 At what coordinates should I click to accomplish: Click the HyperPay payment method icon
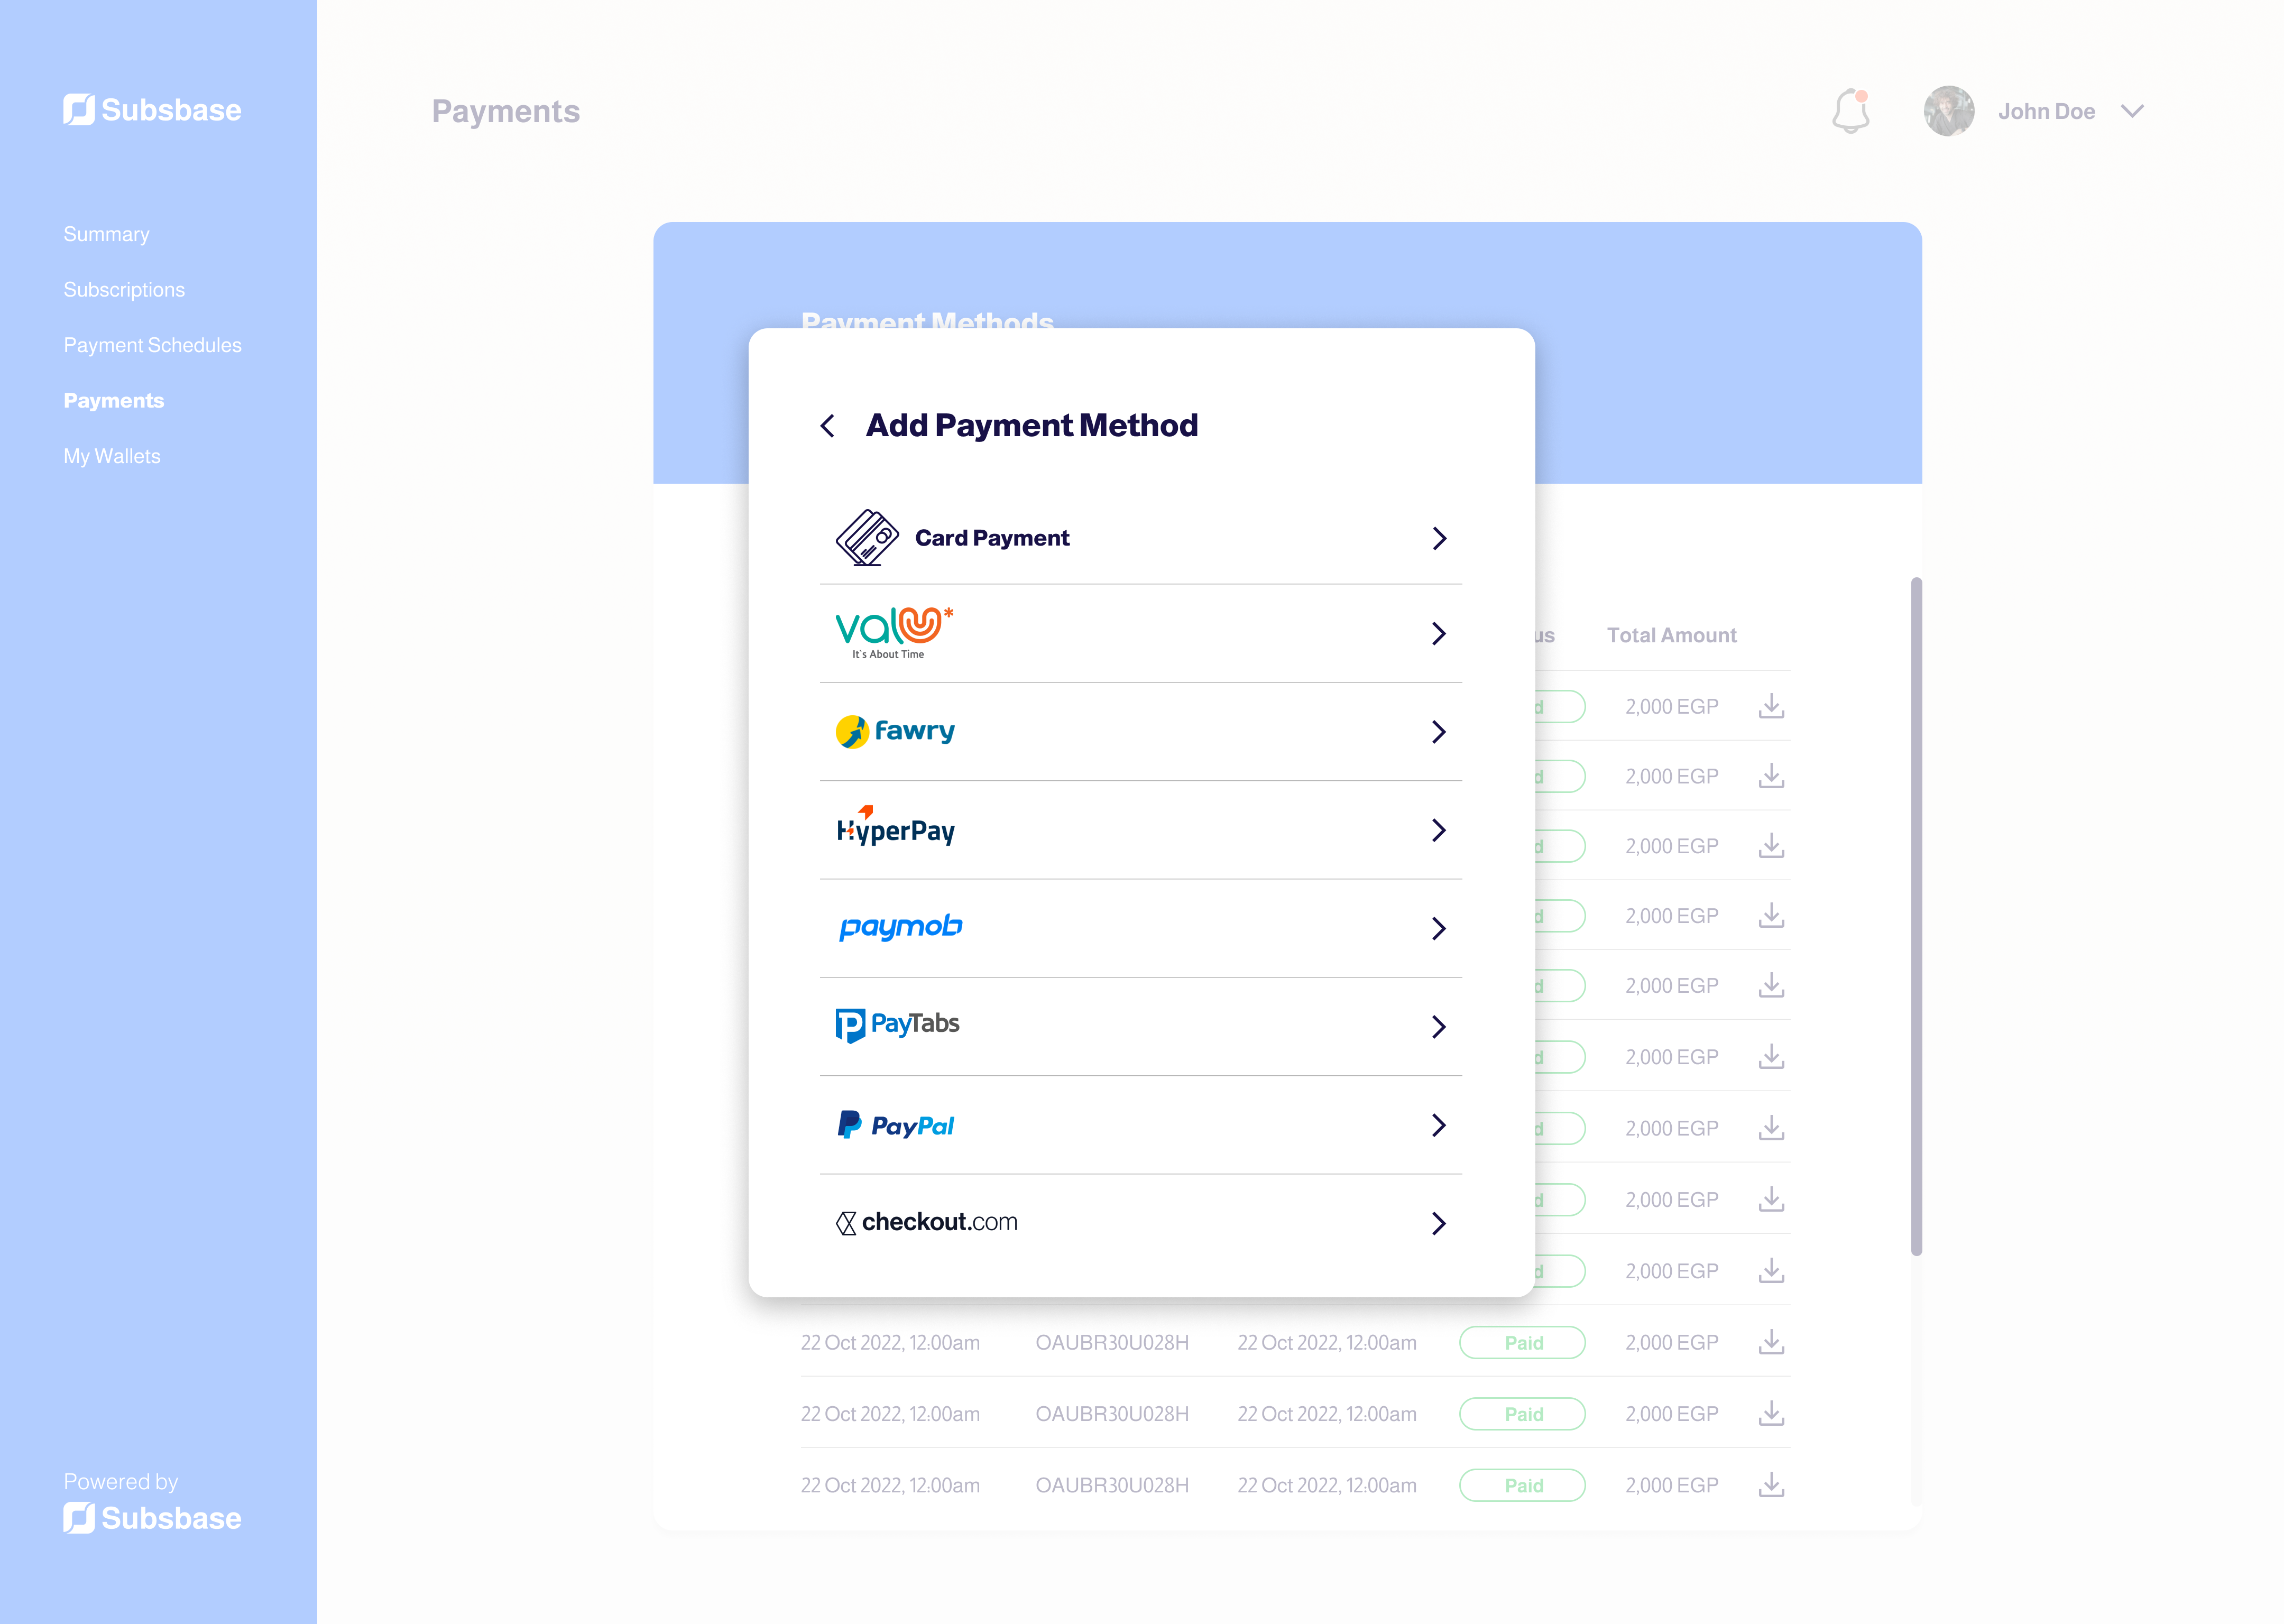coord(896,828)
